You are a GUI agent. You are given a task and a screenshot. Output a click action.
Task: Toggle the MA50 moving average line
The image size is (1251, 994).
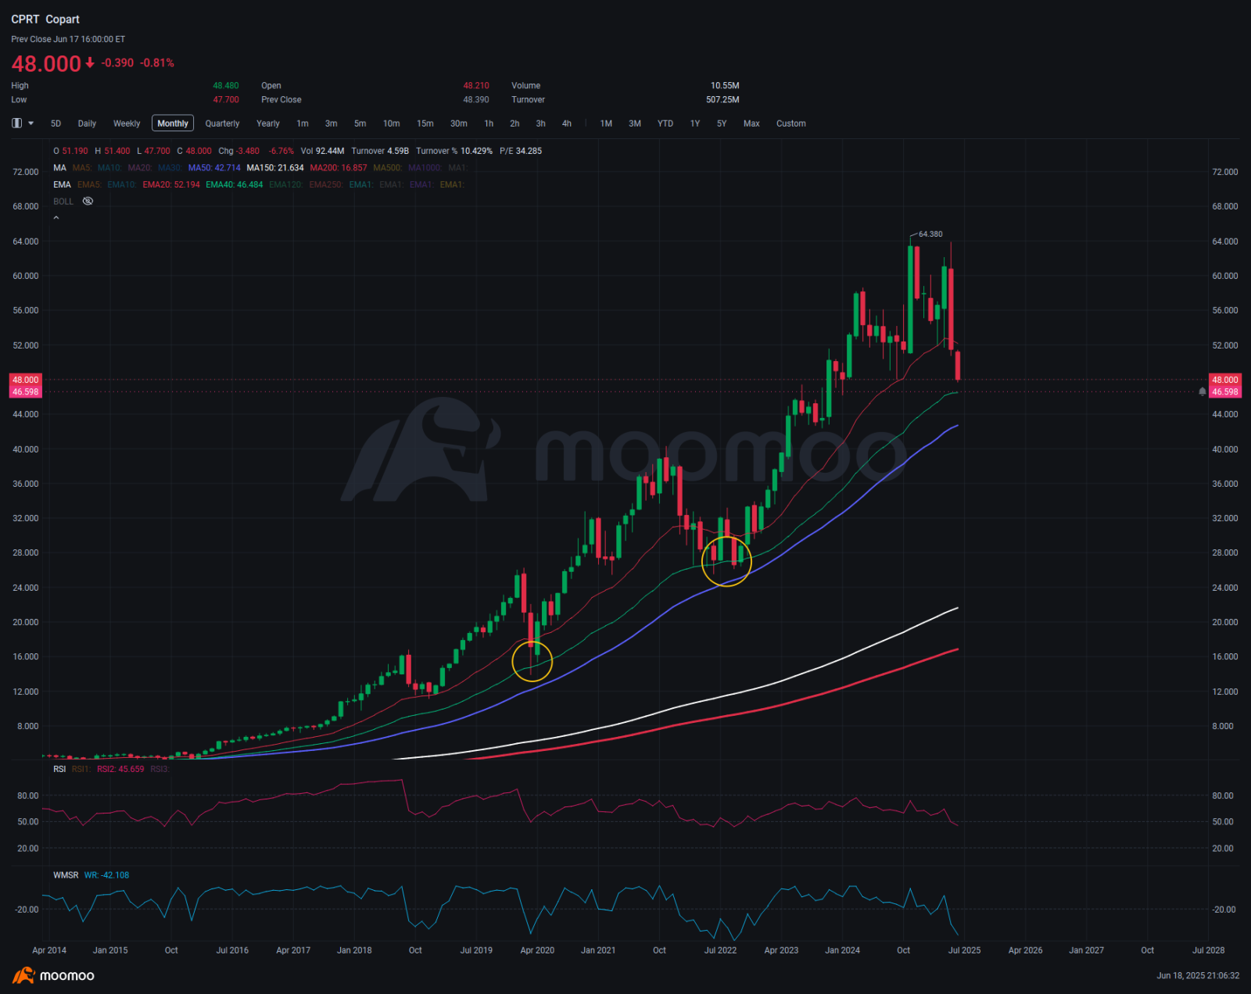[214, 168]
